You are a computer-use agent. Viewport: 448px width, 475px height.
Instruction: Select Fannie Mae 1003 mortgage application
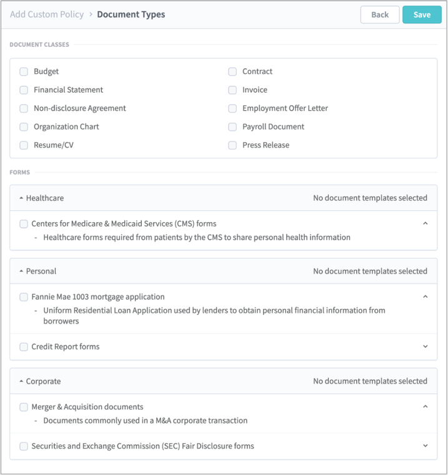[24, 297]
